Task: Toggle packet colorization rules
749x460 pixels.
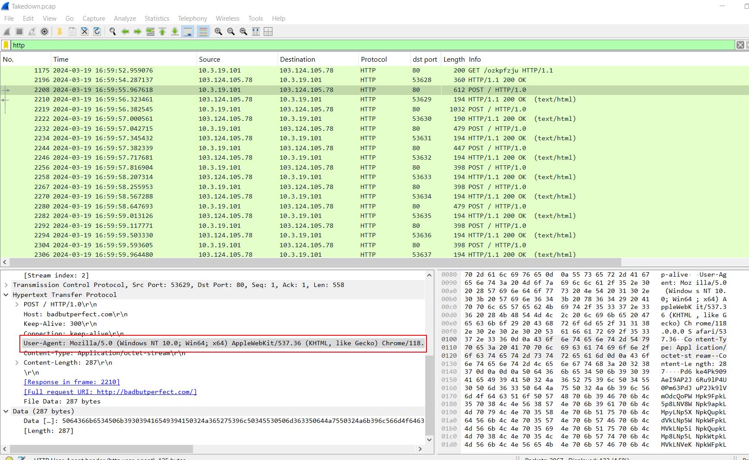Action: 203,32
